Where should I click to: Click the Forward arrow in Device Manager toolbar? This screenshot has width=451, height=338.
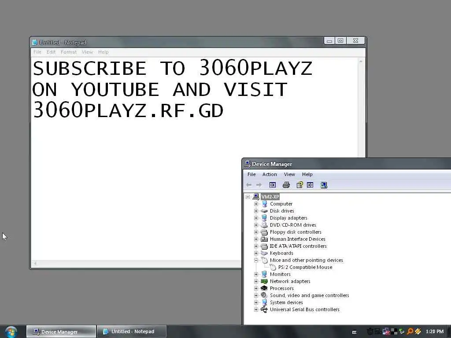pos(259,185)
